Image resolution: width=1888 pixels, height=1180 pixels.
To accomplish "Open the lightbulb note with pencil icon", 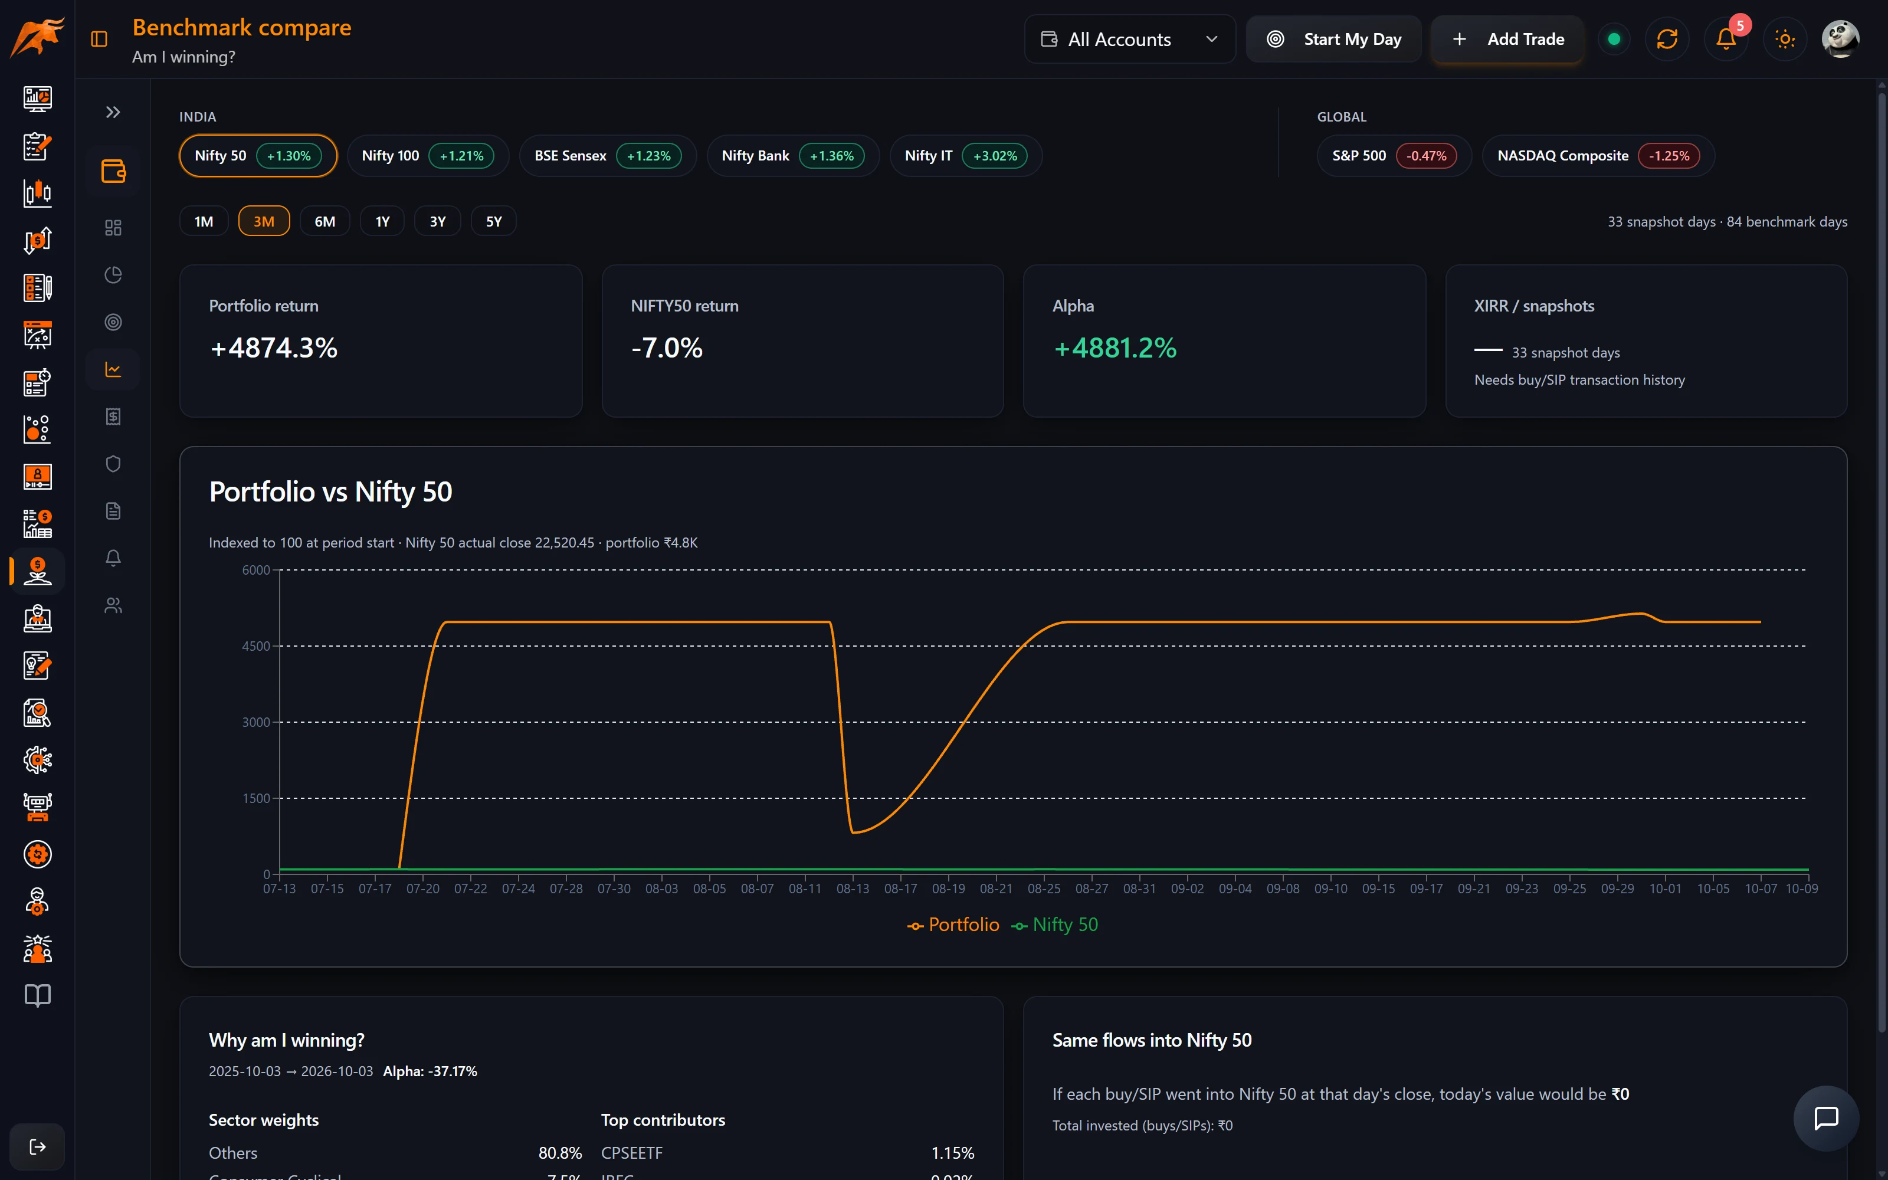I will [37, 666].
